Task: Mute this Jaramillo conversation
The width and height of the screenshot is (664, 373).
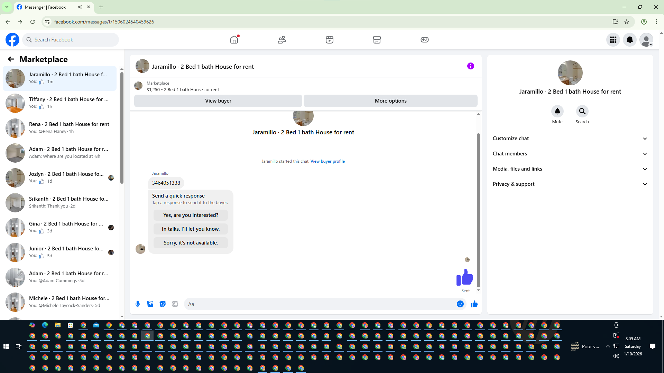Action: 557,112
